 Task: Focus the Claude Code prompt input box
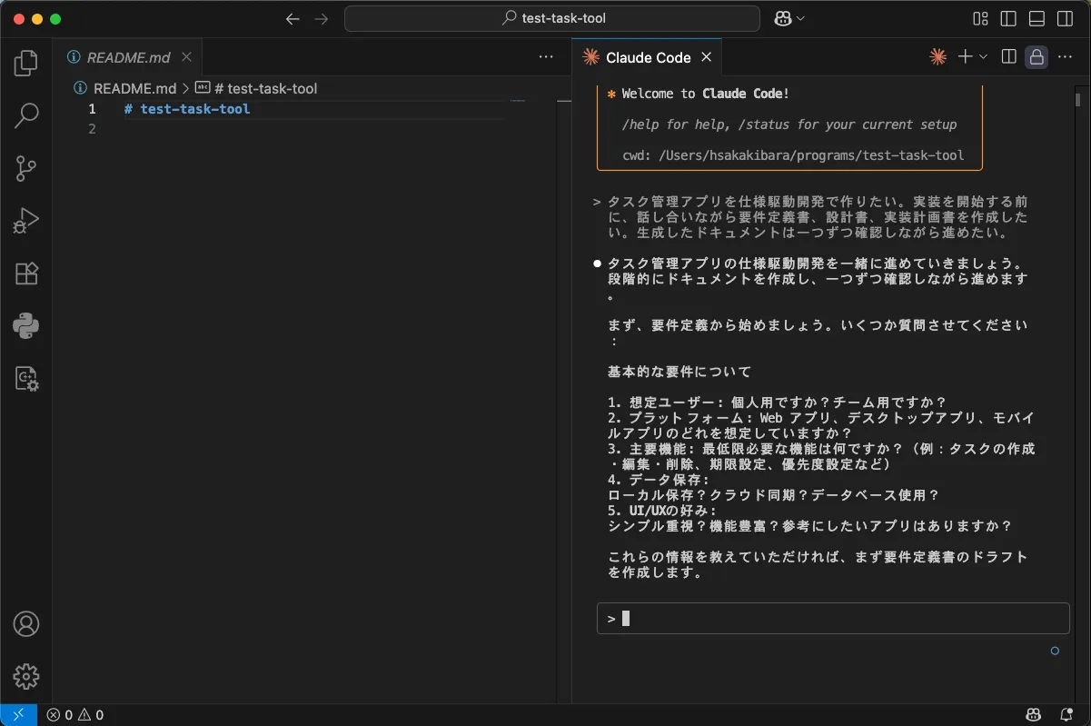(x=833, y=619)
